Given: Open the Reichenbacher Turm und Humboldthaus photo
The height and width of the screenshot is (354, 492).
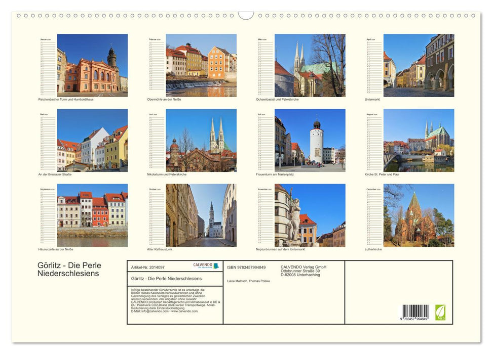Looking at the screenshot, I should tap(92, 65).
